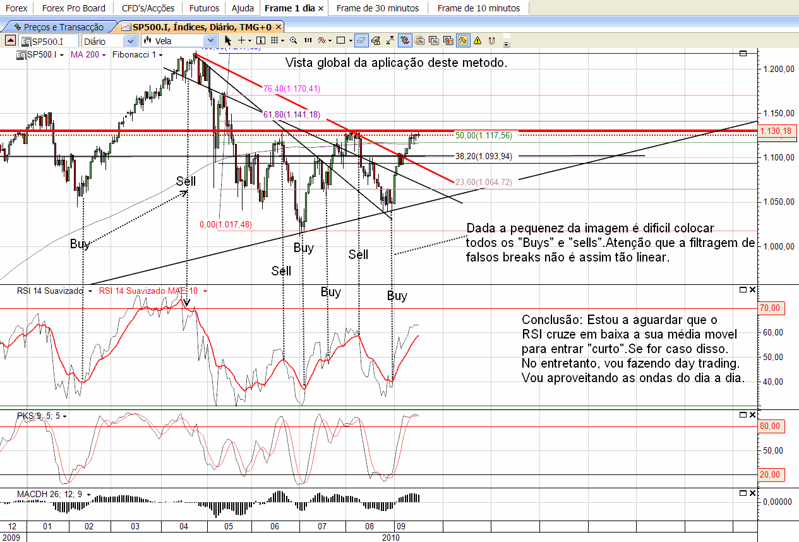Screen dimensions: 799x542
Task: Maximize the MACDH indicator panel
Action: point(743,493)
